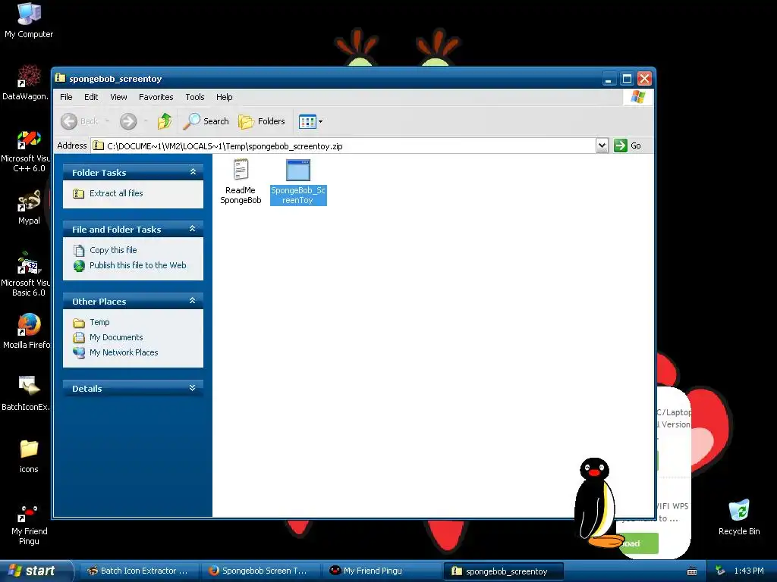Collapse the Folder Tasks panel
The width and height of the screenshot is (777, 582).
pos(193,172)
